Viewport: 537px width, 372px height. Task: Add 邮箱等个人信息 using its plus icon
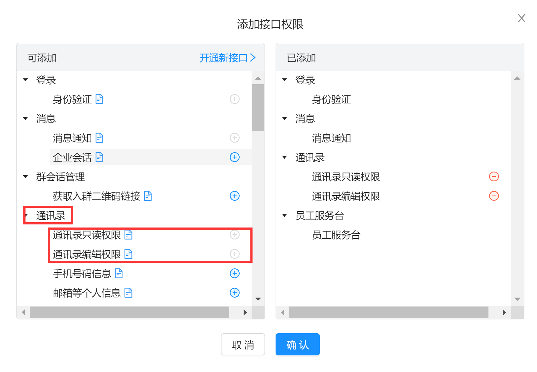coord(235,293)
